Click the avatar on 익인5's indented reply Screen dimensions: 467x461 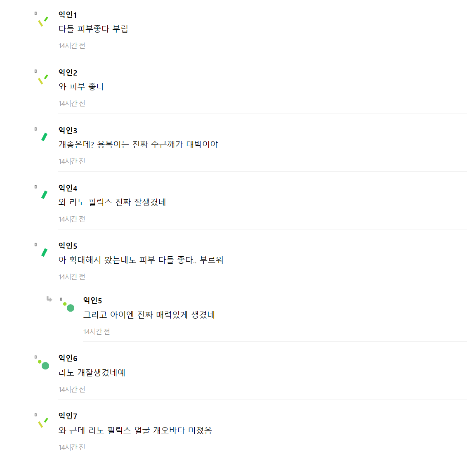[68, 306]
